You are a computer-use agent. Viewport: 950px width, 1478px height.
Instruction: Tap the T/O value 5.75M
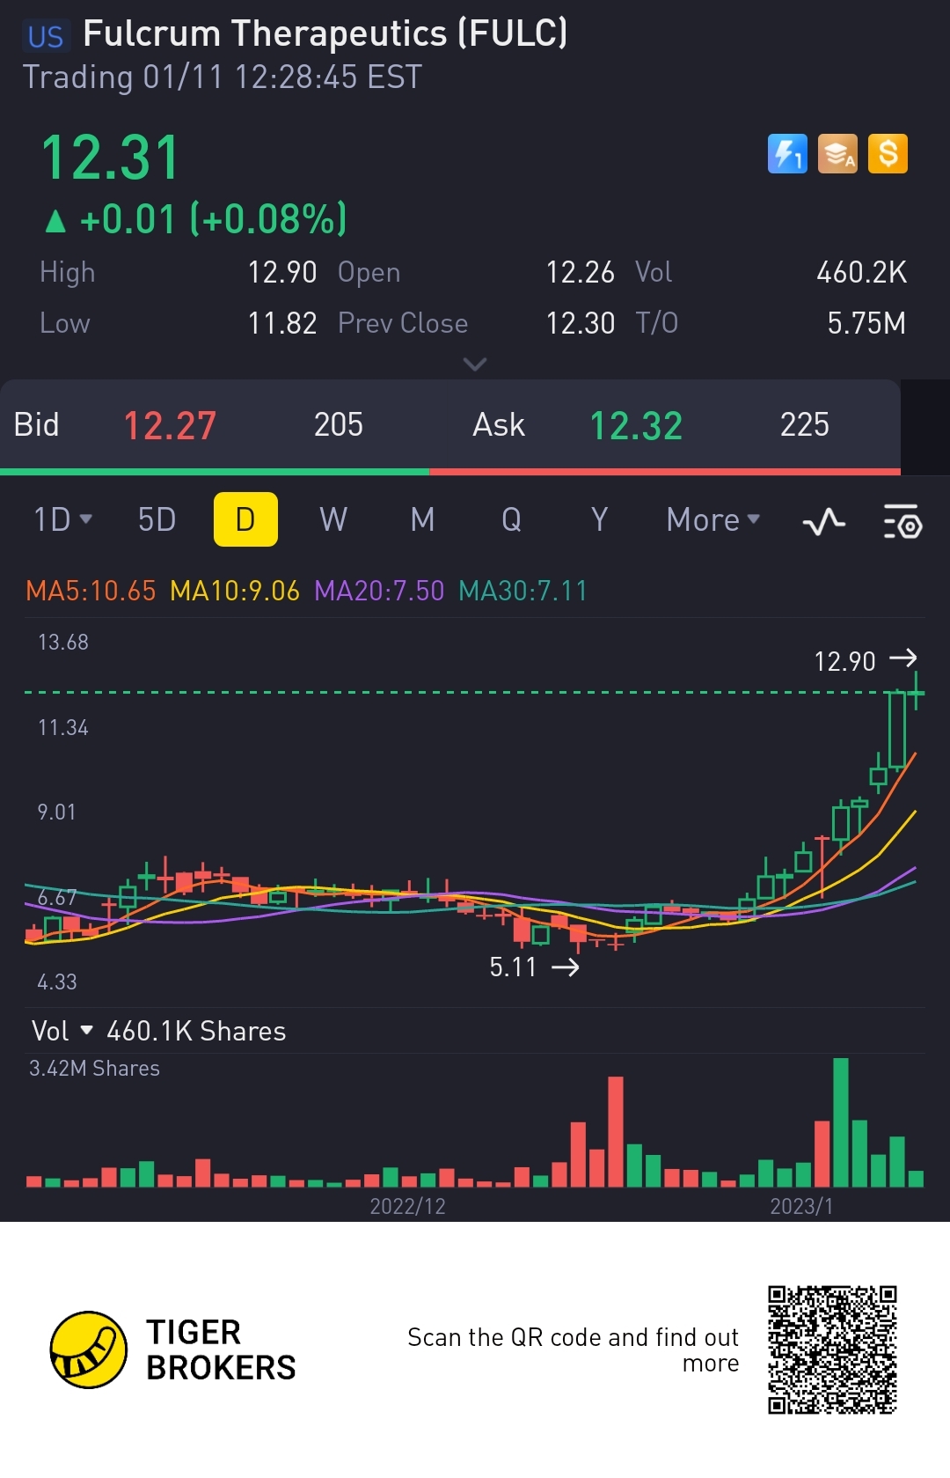866,324
